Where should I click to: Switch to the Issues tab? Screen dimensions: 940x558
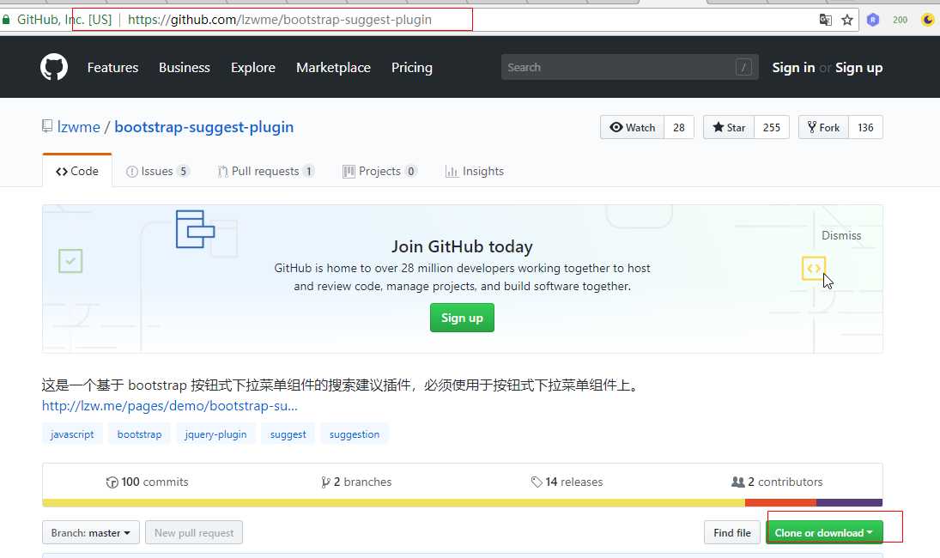click(x=158, y=171)
